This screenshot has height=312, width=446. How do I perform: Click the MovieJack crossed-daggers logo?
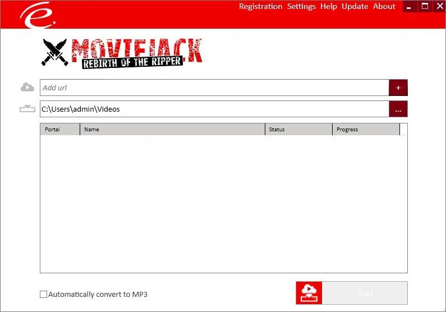click(x=54, y=52)
